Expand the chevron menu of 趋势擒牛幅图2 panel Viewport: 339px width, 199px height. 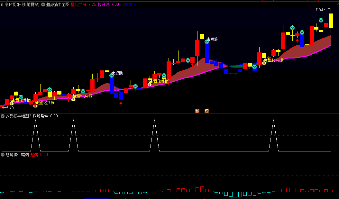(x=3, y=116)
